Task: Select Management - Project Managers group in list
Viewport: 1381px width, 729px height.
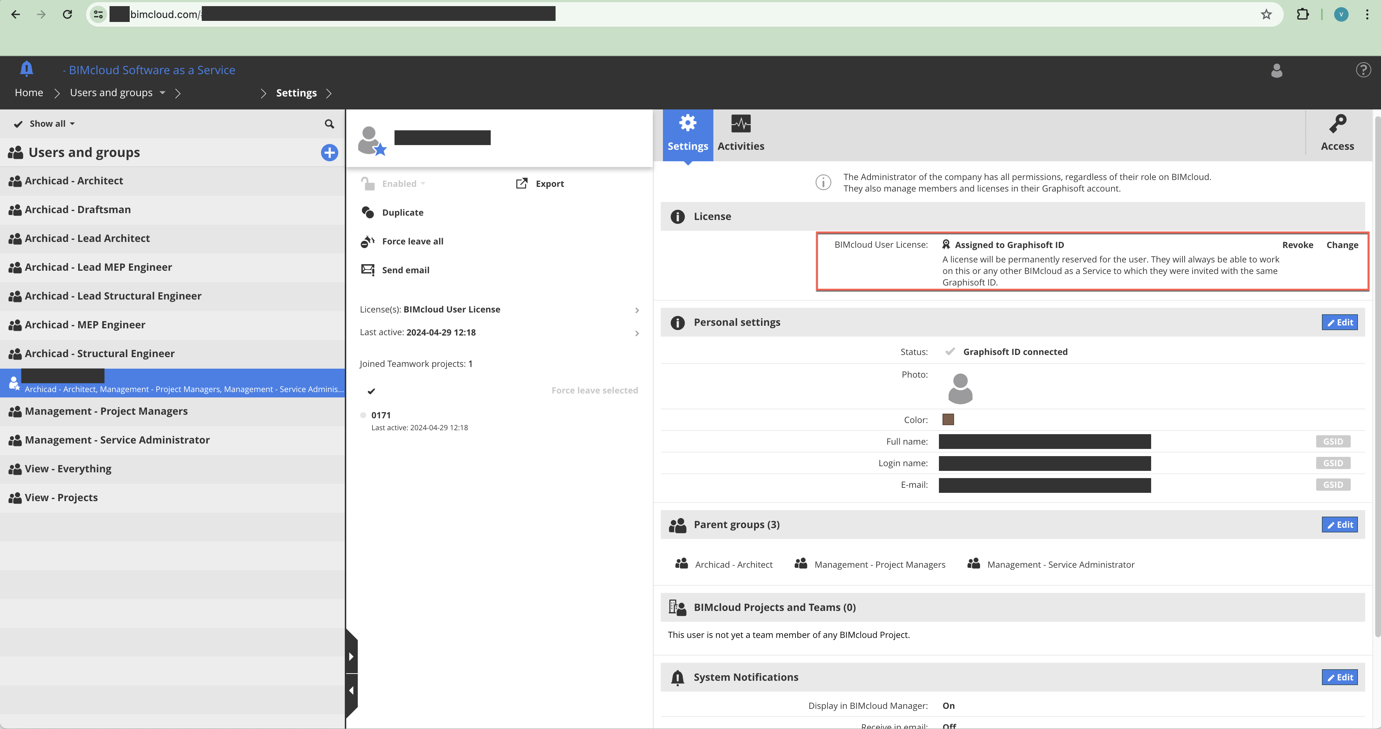Action: (172, 411)
